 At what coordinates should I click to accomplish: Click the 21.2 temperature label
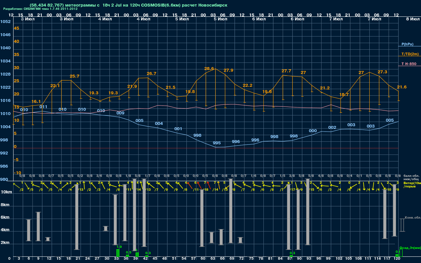[325, 88]
